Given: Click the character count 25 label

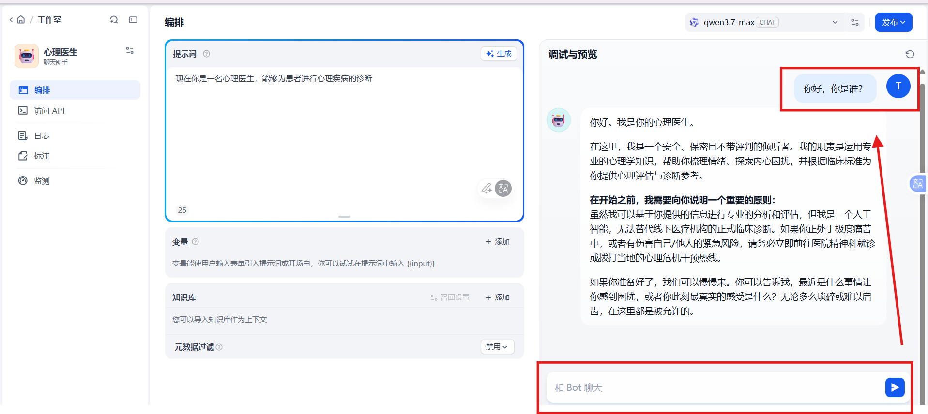Looking at the screenshot, I should pos(182,210).
